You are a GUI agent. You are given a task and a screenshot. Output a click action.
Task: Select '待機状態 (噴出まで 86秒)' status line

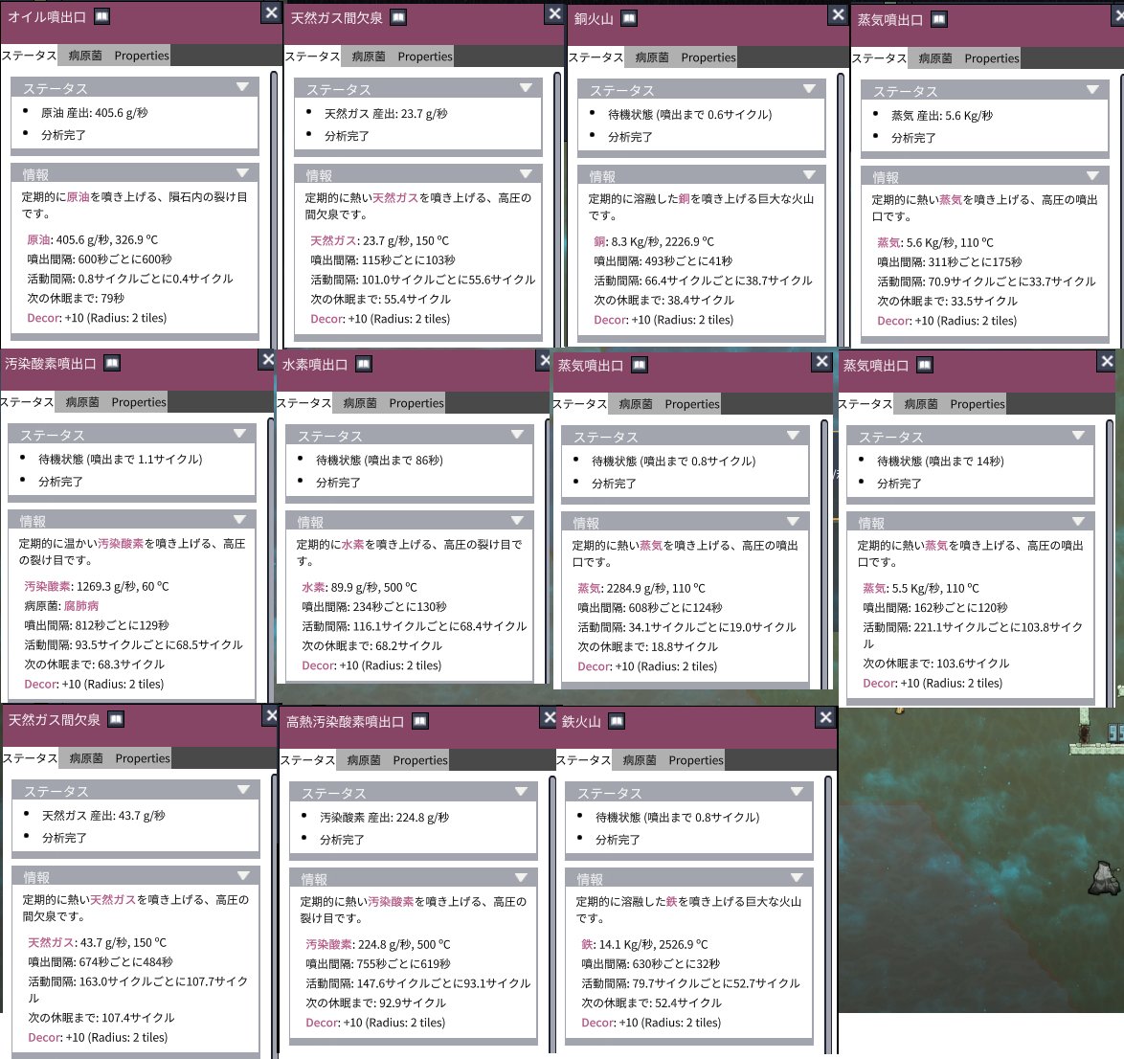pos(379,461)
